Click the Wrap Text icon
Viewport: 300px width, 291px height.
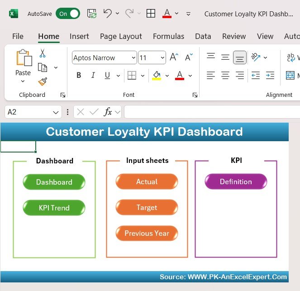291,57
